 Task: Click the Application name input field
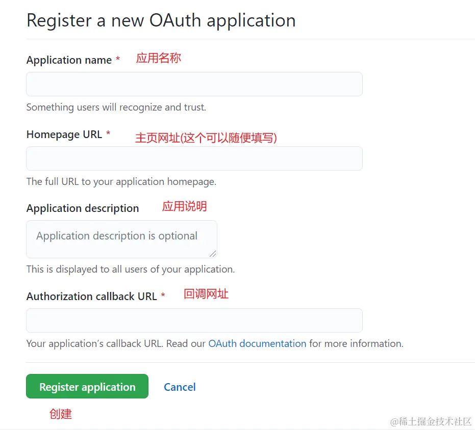click(194, 84)
